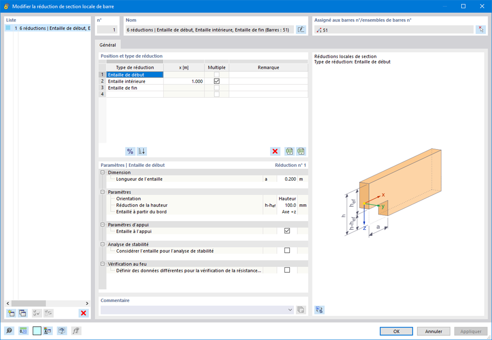492x340 pixels.
Task: Click row number 4 header in table
Action: tap(102, 94)
